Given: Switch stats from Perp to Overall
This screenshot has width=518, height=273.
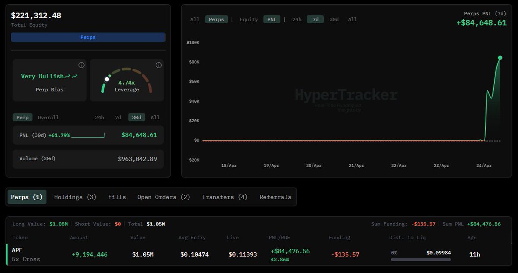Looking at the screenshot, I should pos(48,117).
